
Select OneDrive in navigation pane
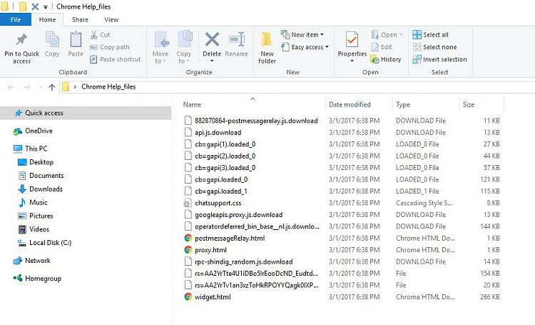tap(33, 131)
